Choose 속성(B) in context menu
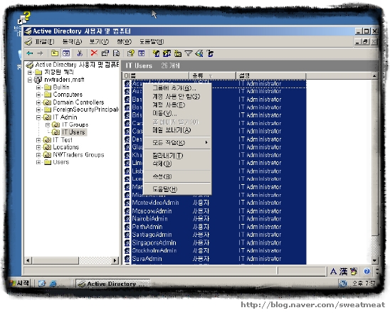 (178, 176)
